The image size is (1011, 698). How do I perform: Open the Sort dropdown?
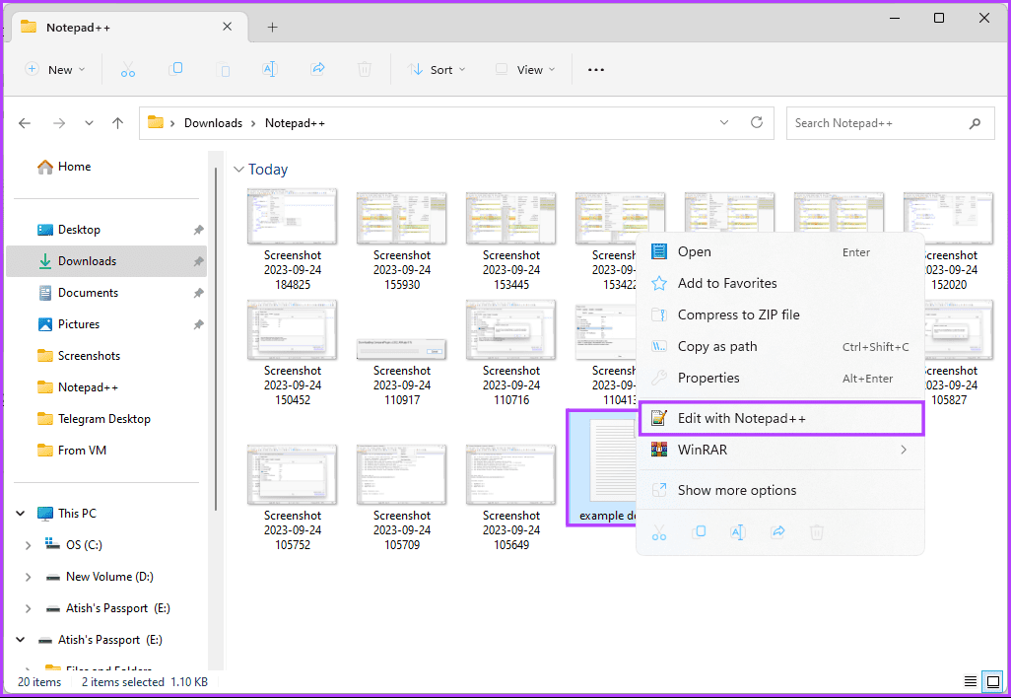point(437,69)
